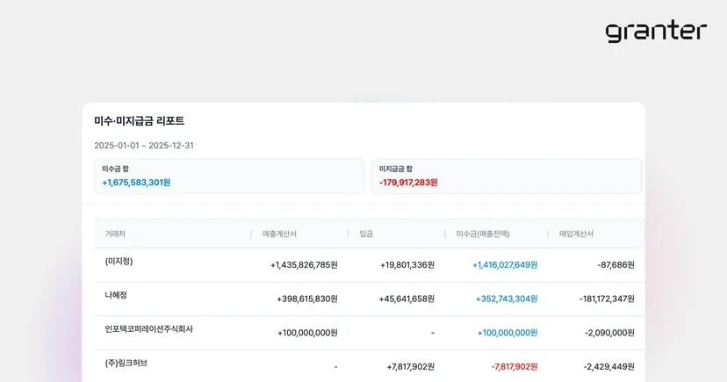Open the 미지급금 합 summary card
This screenshot has width=727, height=382.
[x=507, y=177]
